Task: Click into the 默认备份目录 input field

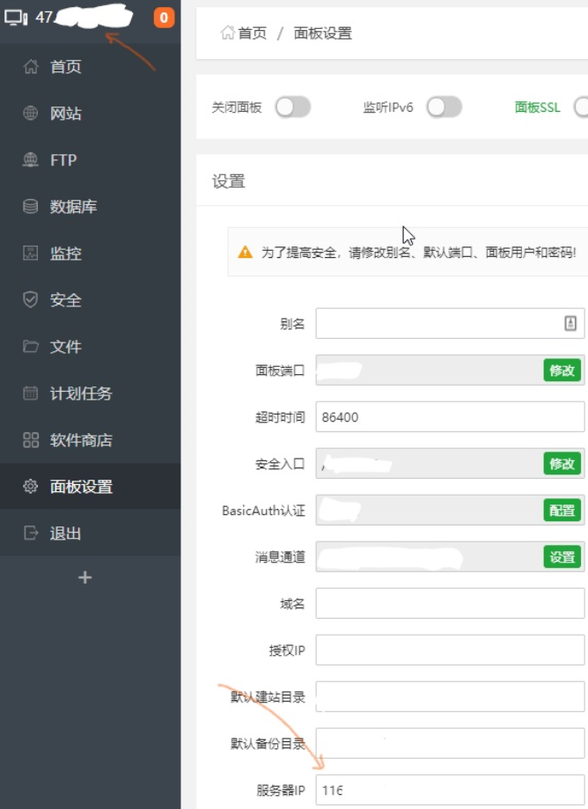Action: coord(450,743)
